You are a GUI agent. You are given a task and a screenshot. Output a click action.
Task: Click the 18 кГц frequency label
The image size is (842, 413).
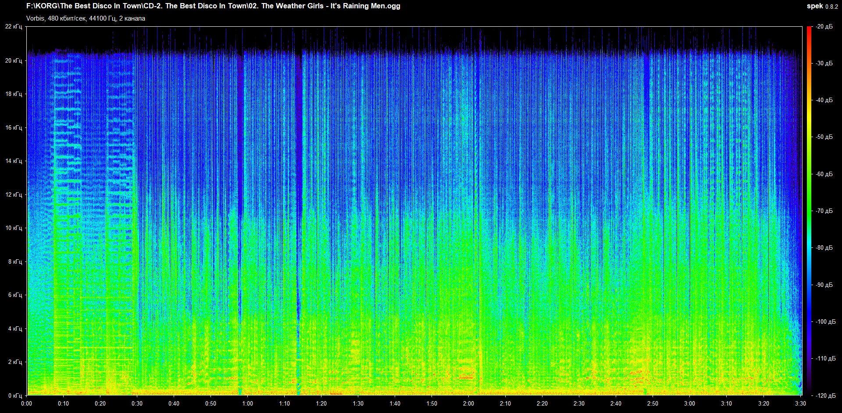click(x=14, y=94)
